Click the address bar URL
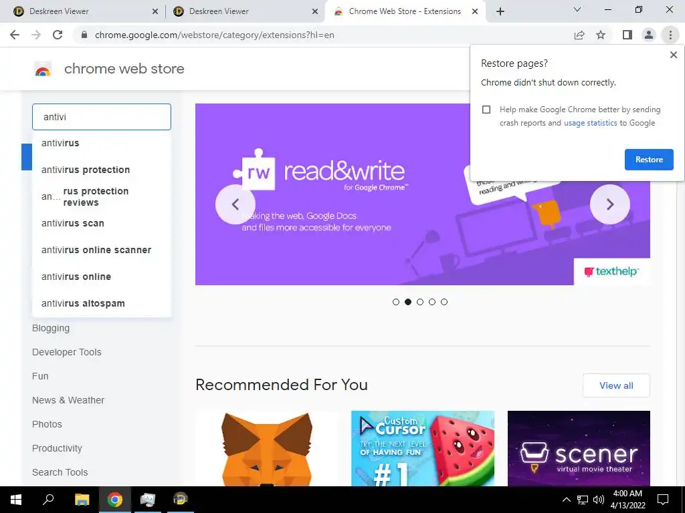Viewport: 685px width, 513px height. click(214, 35)
